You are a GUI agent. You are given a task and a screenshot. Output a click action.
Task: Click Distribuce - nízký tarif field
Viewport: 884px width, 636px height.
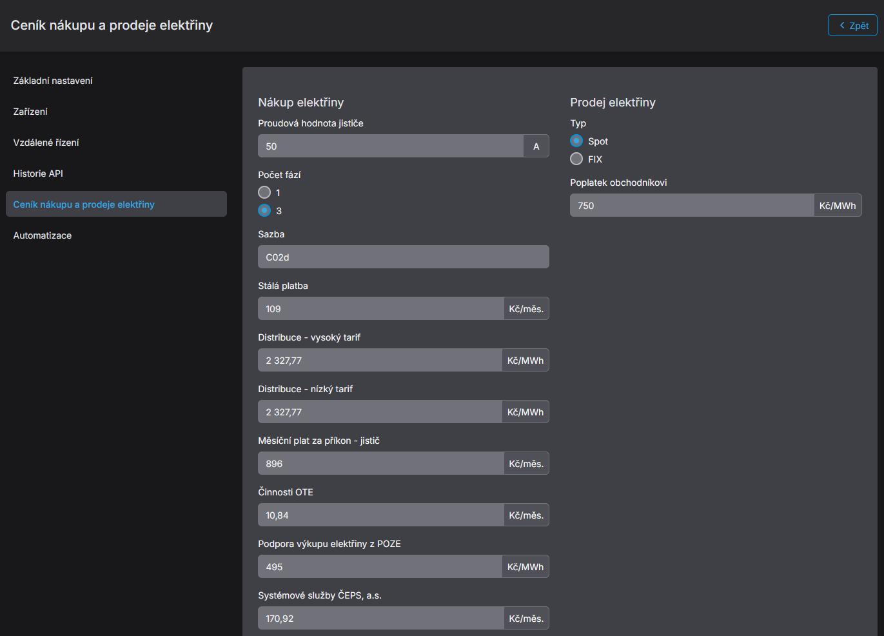click(x=379, y=412)
